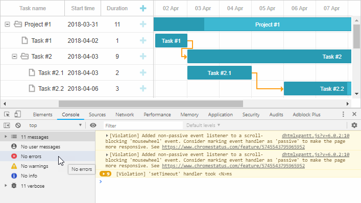Focus the console Filter input field
The image size is (361, 203).
[143, 125]
